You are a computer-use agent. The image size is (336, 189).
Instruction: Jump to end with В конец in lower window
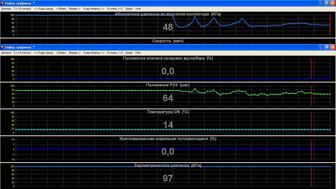pyautogui.click(x=115, y=52)
